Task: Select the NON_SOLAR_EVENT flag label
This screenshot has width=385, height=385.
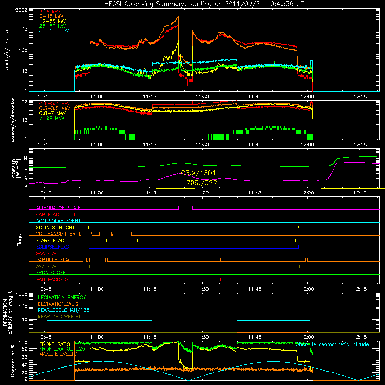Action: point(58,221)
